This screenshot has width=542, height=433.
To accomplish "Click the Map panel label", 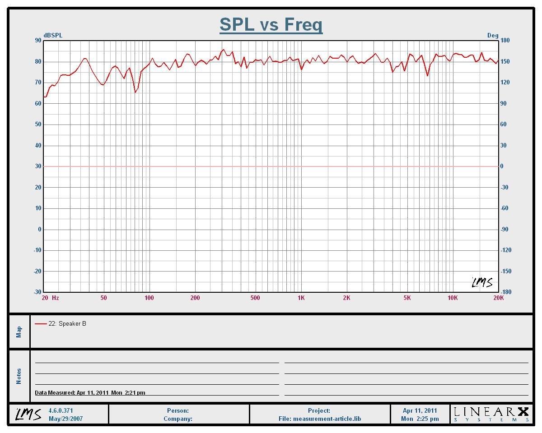I will tap(19, 332).
